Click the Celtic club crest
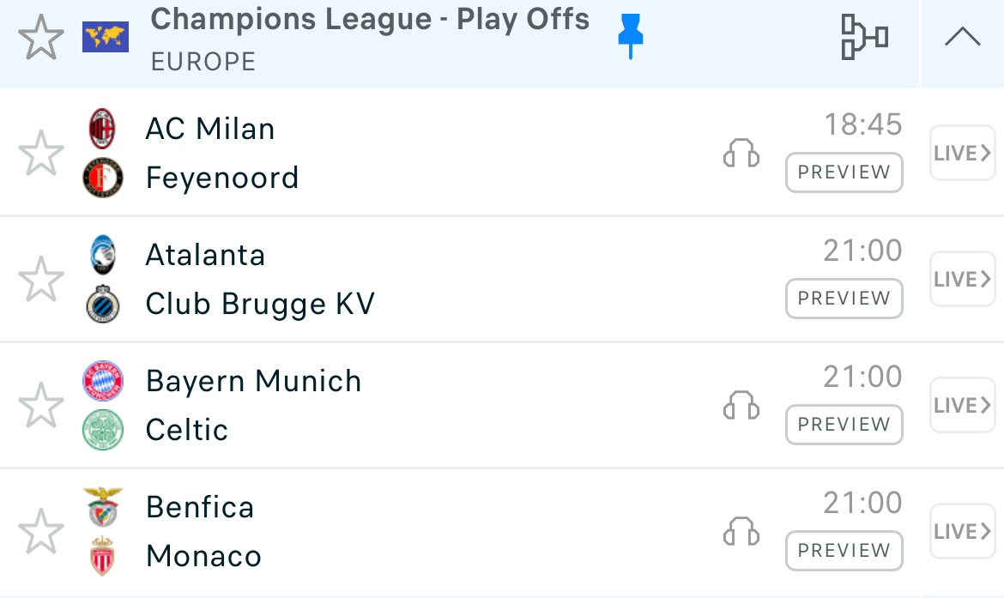1004x598 pixels. pyautogui.click(x=103, y=430)
